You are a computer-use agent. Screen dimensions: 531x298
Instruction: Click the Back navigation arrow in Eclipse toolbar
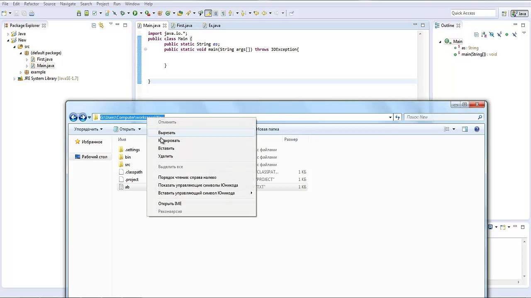[264, 13]
